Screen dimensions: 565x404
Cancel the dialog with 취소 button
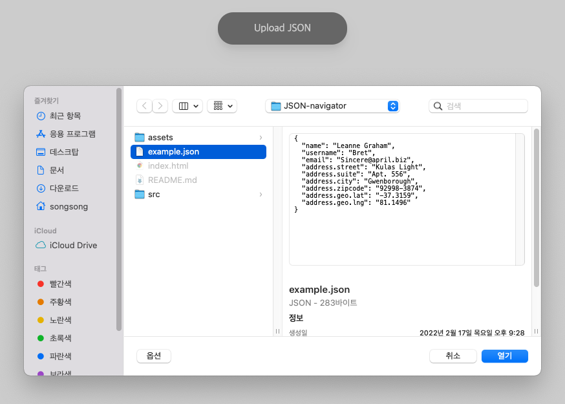click(453, 356)
